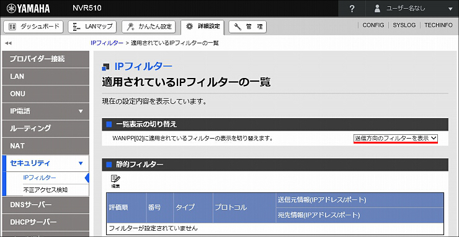Open the TECHINFO link
459x237 pixels.
click(439, 25)
